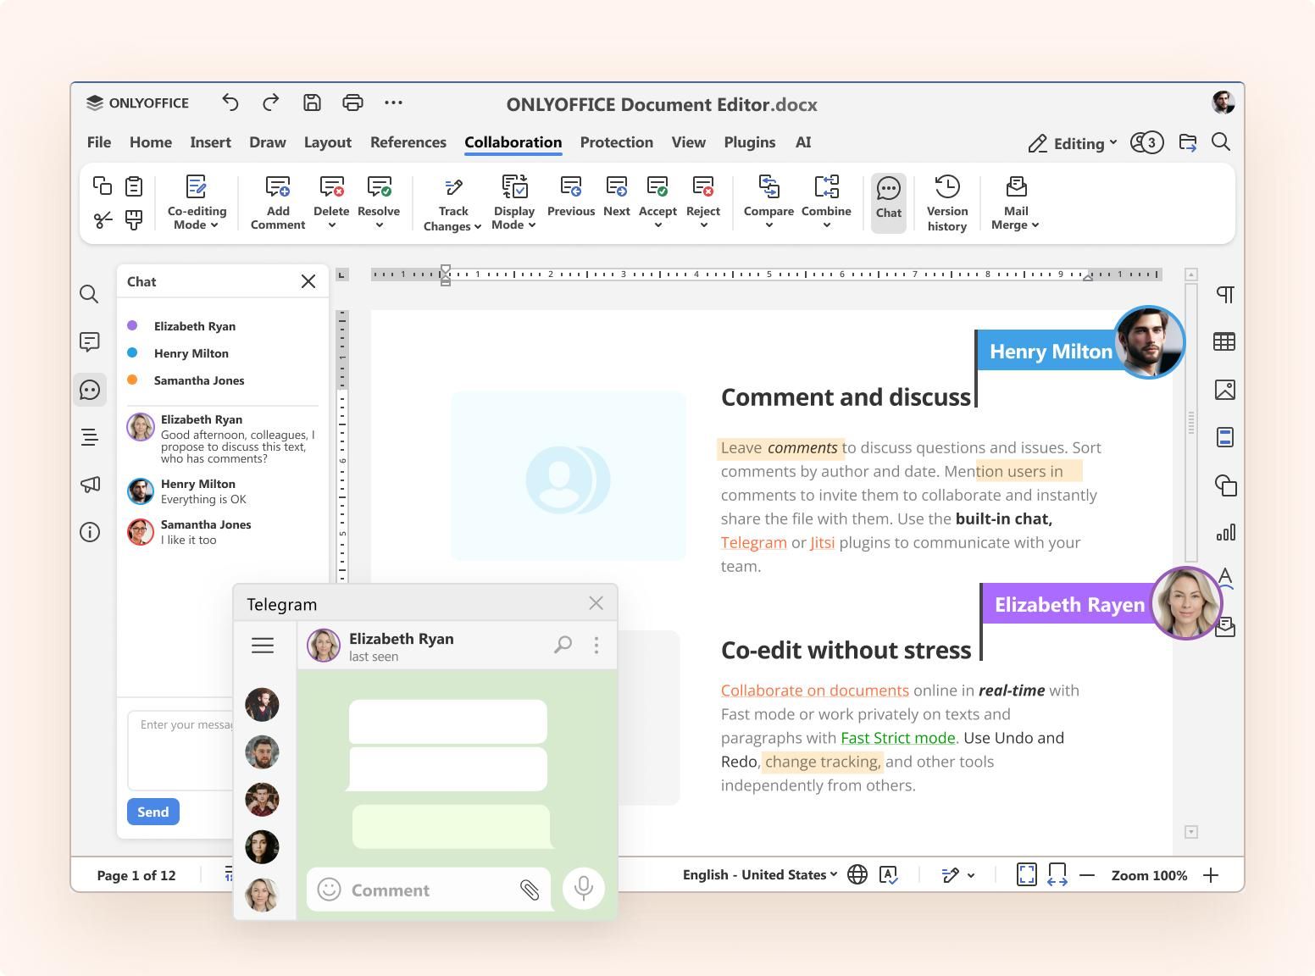Image resolution: width=1315 pixels, height=976 pixels.
Task: Copy selection with the copy icon
Action: click(103, 186)
